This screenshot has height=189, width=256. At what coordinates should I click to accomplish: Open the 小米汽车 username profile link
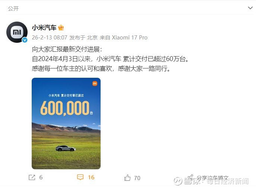(x=44, y=28)
